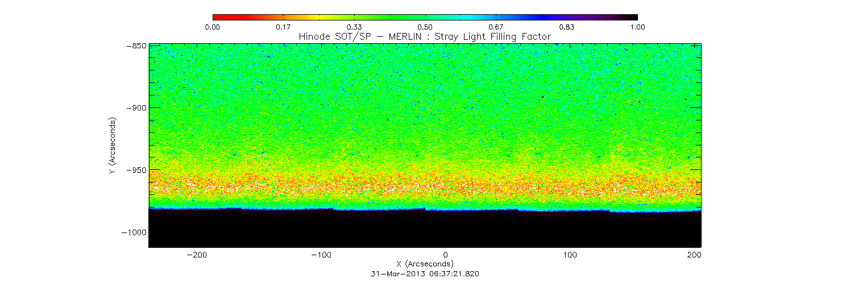Click the colorbar label 1.00

click(x=637, y=27)
